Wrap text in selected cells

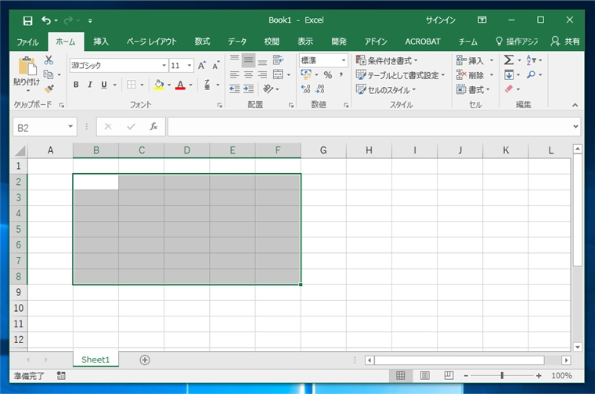[278, 60]
